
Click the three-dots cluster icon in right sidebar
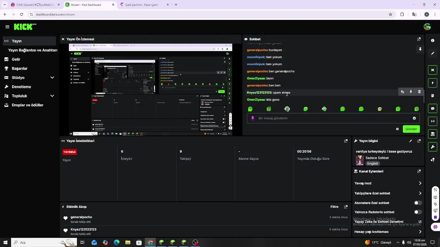click(x=432, y=160)
